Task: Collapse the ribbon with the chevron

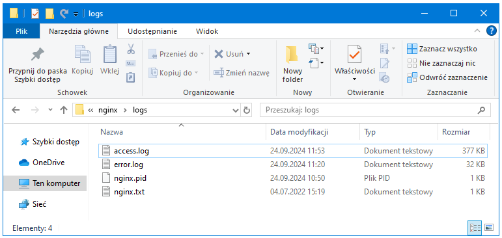Action: [x=477, y=31]
